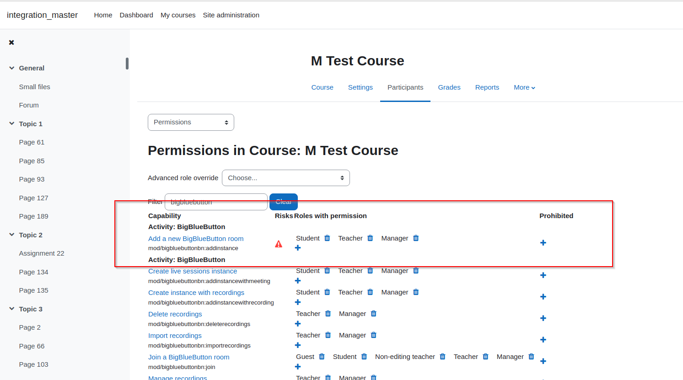
Task: Open Join a BigBlueButton room link
Action: [189, 357]
